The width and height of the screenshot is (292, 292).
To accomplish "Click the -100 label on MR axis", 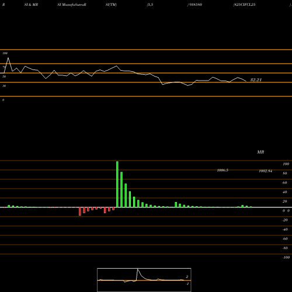I will tap(286, 258).
